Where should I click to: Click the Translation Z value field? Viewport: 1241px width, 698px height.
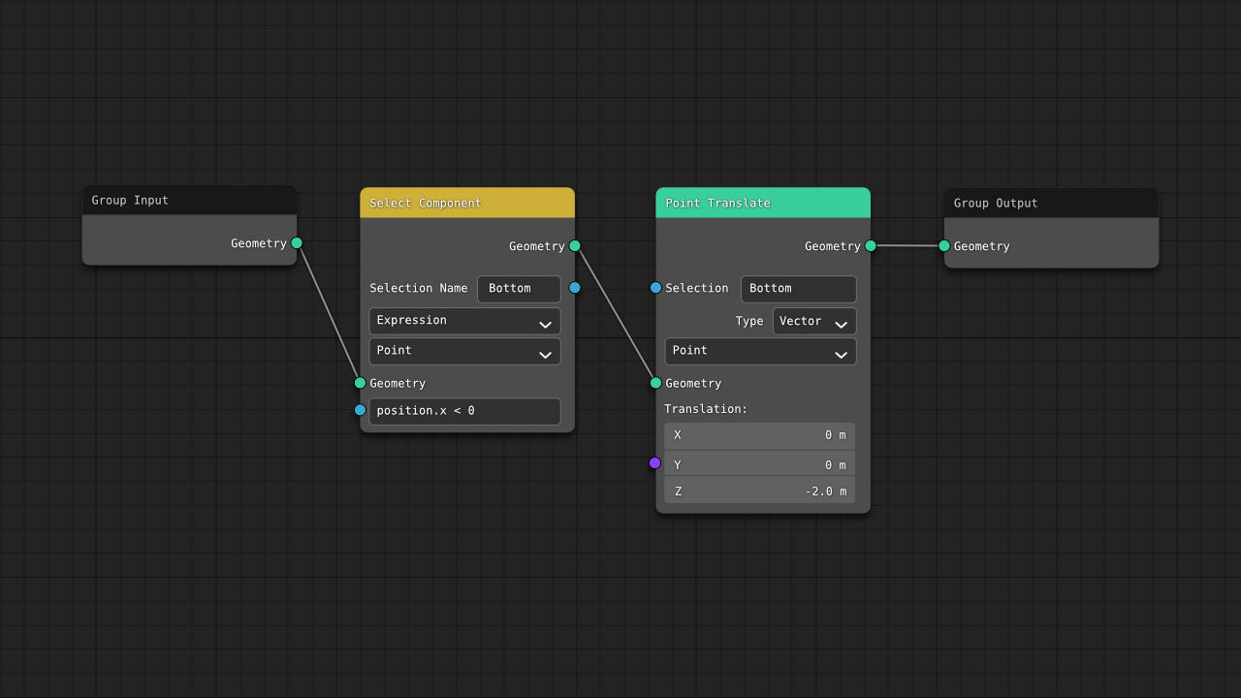760,492
